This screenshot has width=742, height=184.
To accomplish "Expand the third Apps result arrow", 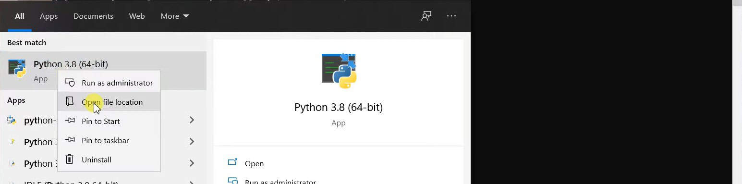I will [192, 163].
